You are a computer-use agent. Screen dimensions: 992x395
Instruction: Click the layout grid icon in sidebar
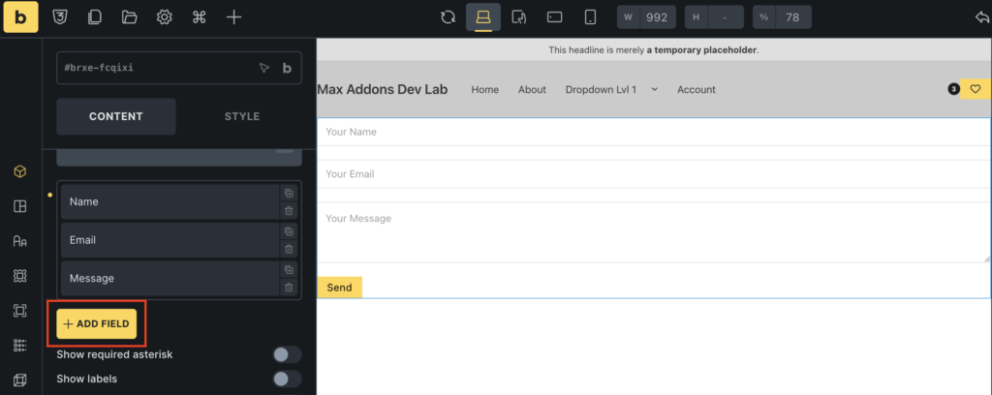(20, 206)
